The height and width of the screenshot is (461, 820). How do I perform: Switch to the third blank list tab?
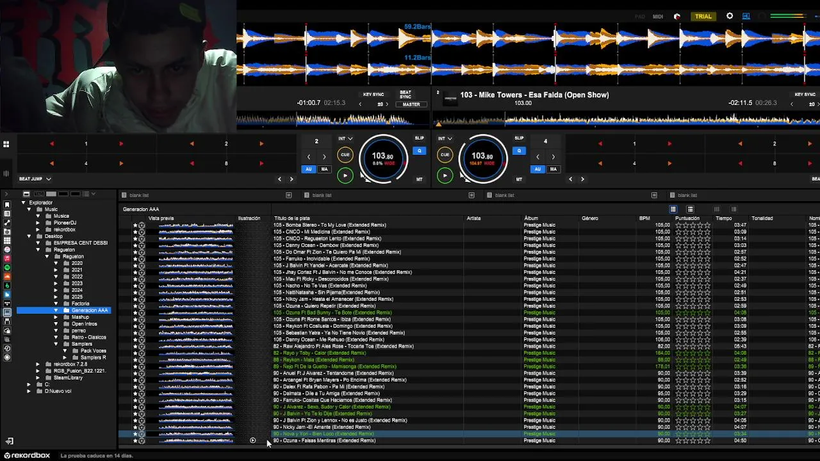point(573,195)
